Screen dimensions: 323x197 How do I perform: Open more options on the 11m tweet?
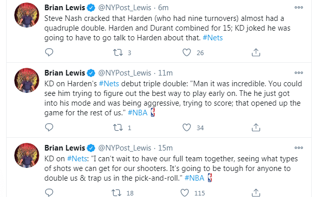tap(299, 72)
